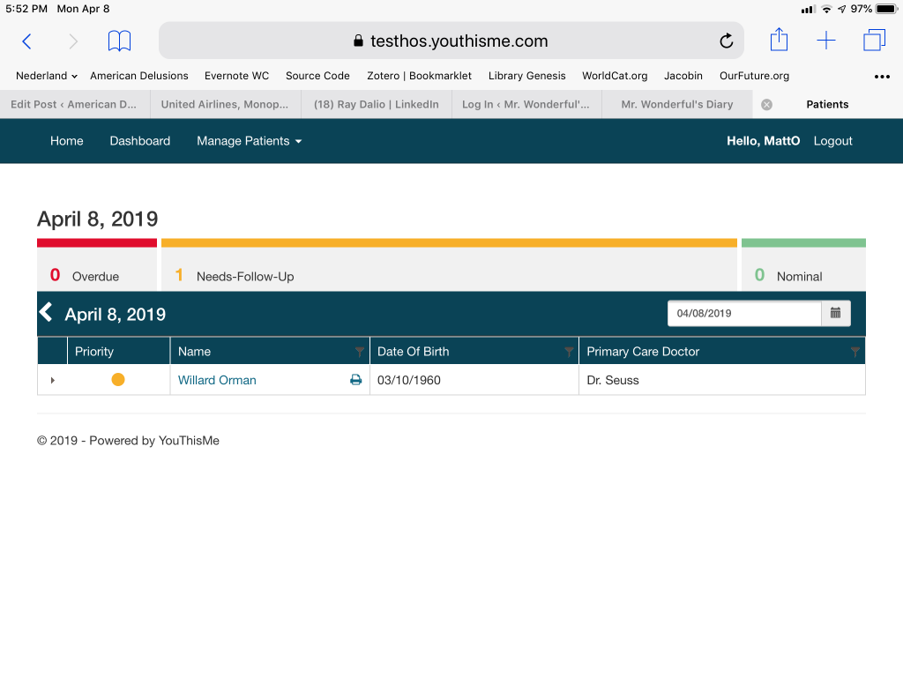
Task: Click the Hello, MattO greeting
Action: click(x=763, y=141)
